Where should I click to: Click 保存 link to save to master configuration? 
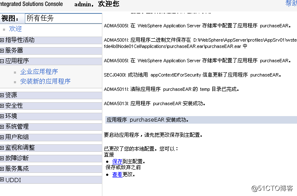[x=117, y=162]
